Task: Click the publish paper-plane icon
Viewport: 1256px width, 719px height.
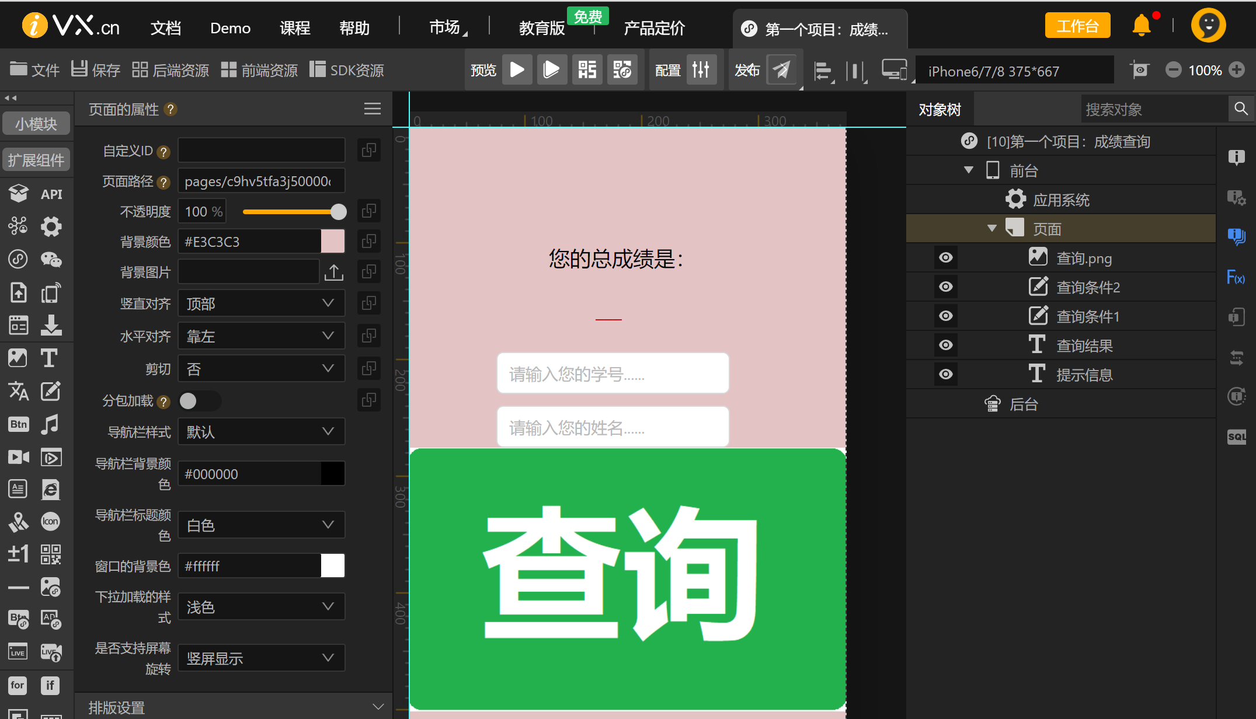Action: (781, 70)
